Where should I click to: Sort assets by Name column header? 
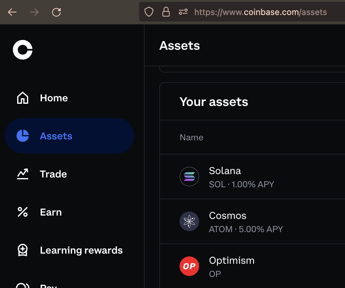[x=191, y=137]
